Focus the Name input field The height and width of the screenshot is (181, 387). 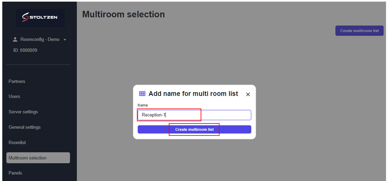(x=208, y=115)
